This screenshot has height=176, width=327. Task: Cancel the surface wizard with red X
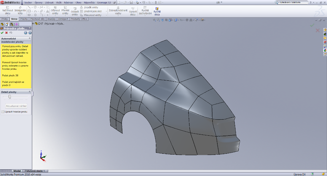click(6, 33)
